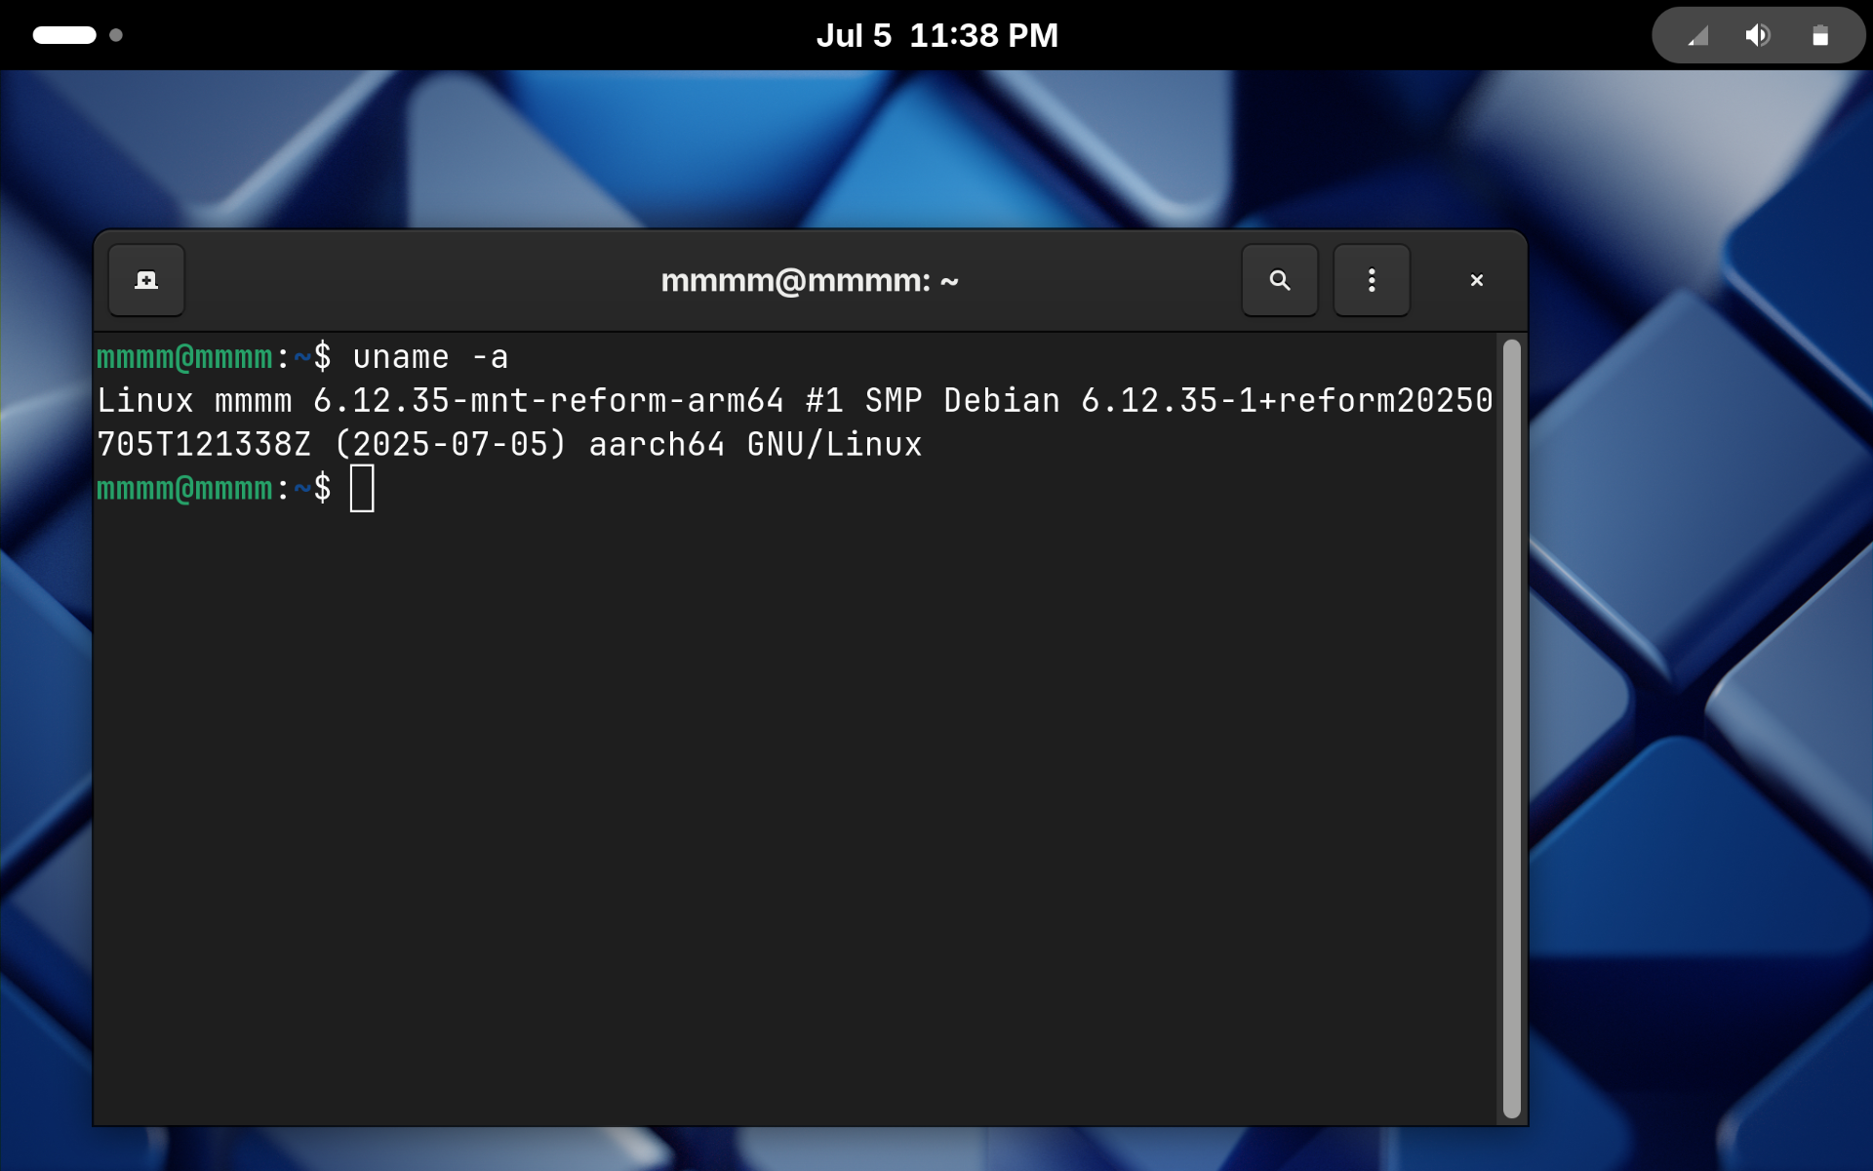1873x1171 pixels.
Task: Click the 'aarch64' text in output
Action: point(657,445)
